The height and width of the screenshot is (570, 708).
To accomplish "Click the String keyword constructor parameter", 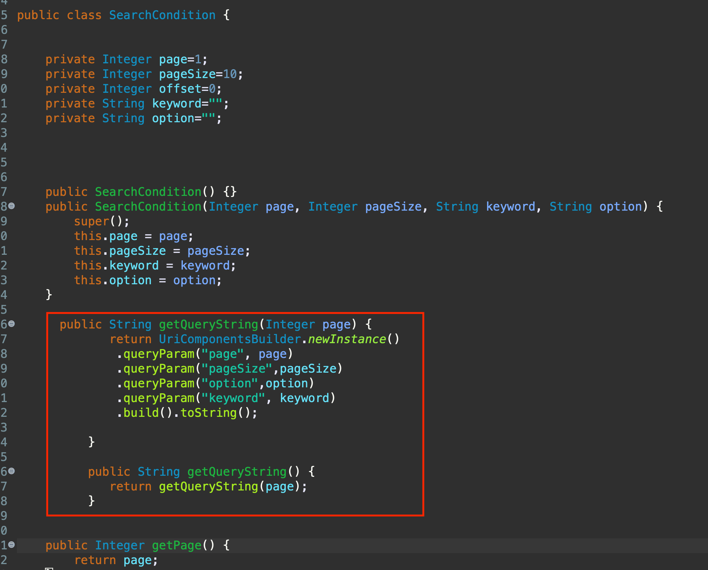I will 510,207.
